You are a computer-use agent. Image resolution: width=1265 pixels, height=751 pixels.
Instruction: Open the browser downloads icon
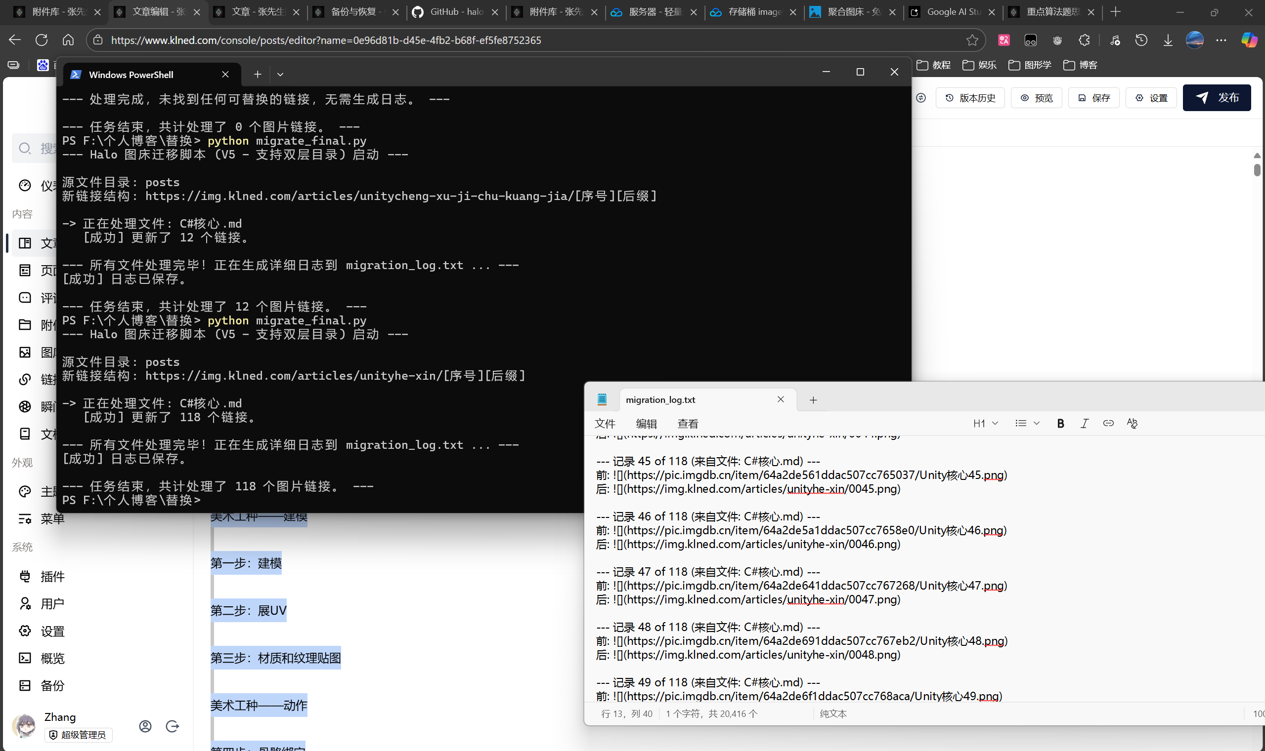(1168, 40)
